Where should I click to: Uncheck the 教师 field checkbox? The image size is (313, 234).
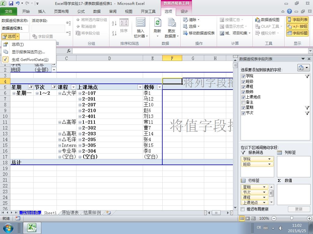click(243, 92)
